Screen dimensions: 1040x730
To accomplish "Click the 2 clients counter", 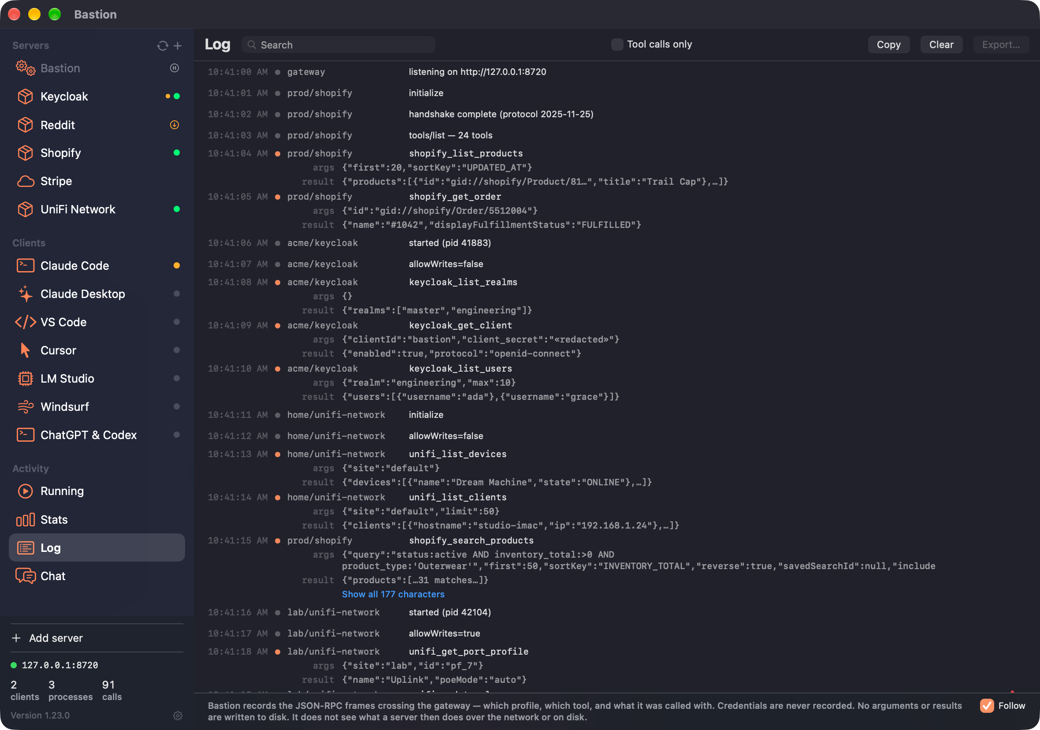I will click(25, 690).
